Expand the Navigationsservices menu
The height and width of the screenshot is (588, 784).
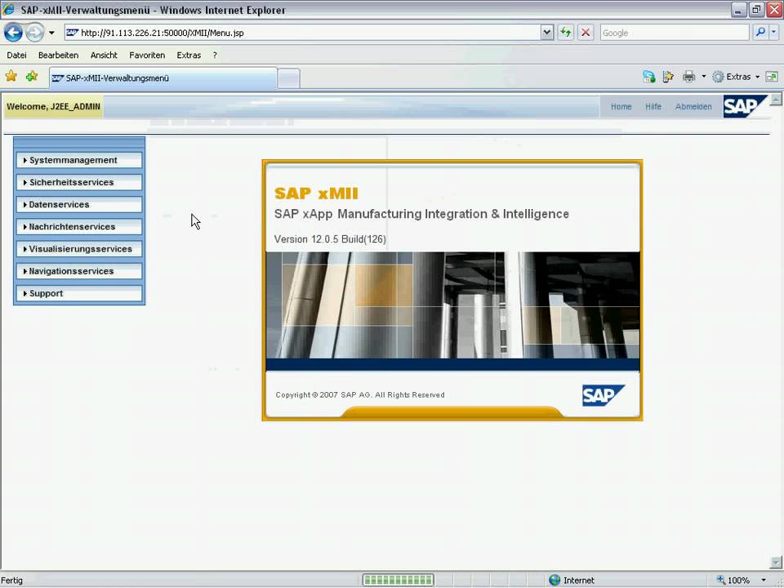pyautogui.click(x=79, y=271)
